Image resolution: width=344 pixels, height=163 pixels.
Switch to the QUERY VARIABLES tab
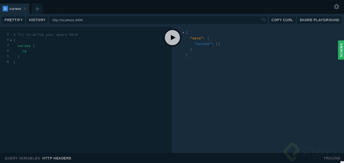coord(22,158)
